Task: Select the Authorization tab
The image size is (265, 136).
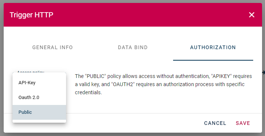Action: [213, 47]
